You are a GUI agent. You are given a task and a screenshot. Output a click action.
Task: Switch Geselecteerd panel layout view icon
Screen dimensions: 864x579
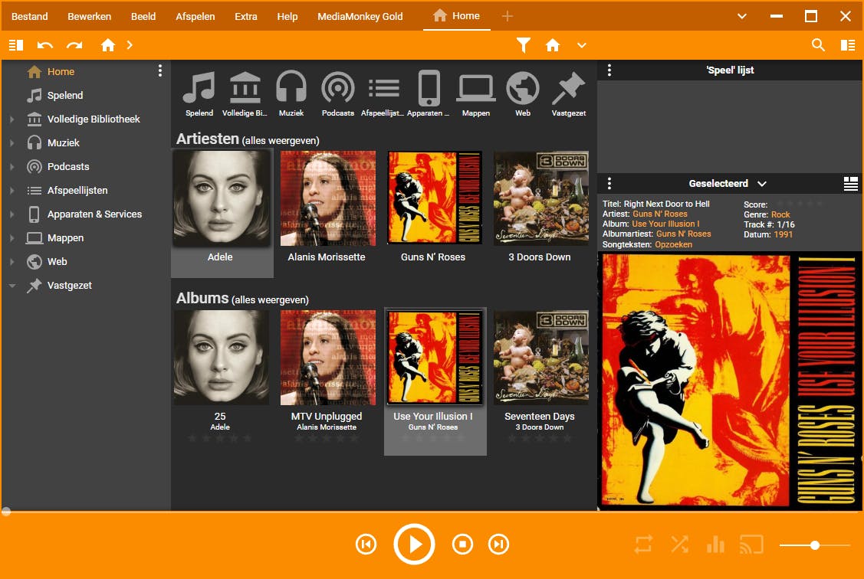coord(851,183)
